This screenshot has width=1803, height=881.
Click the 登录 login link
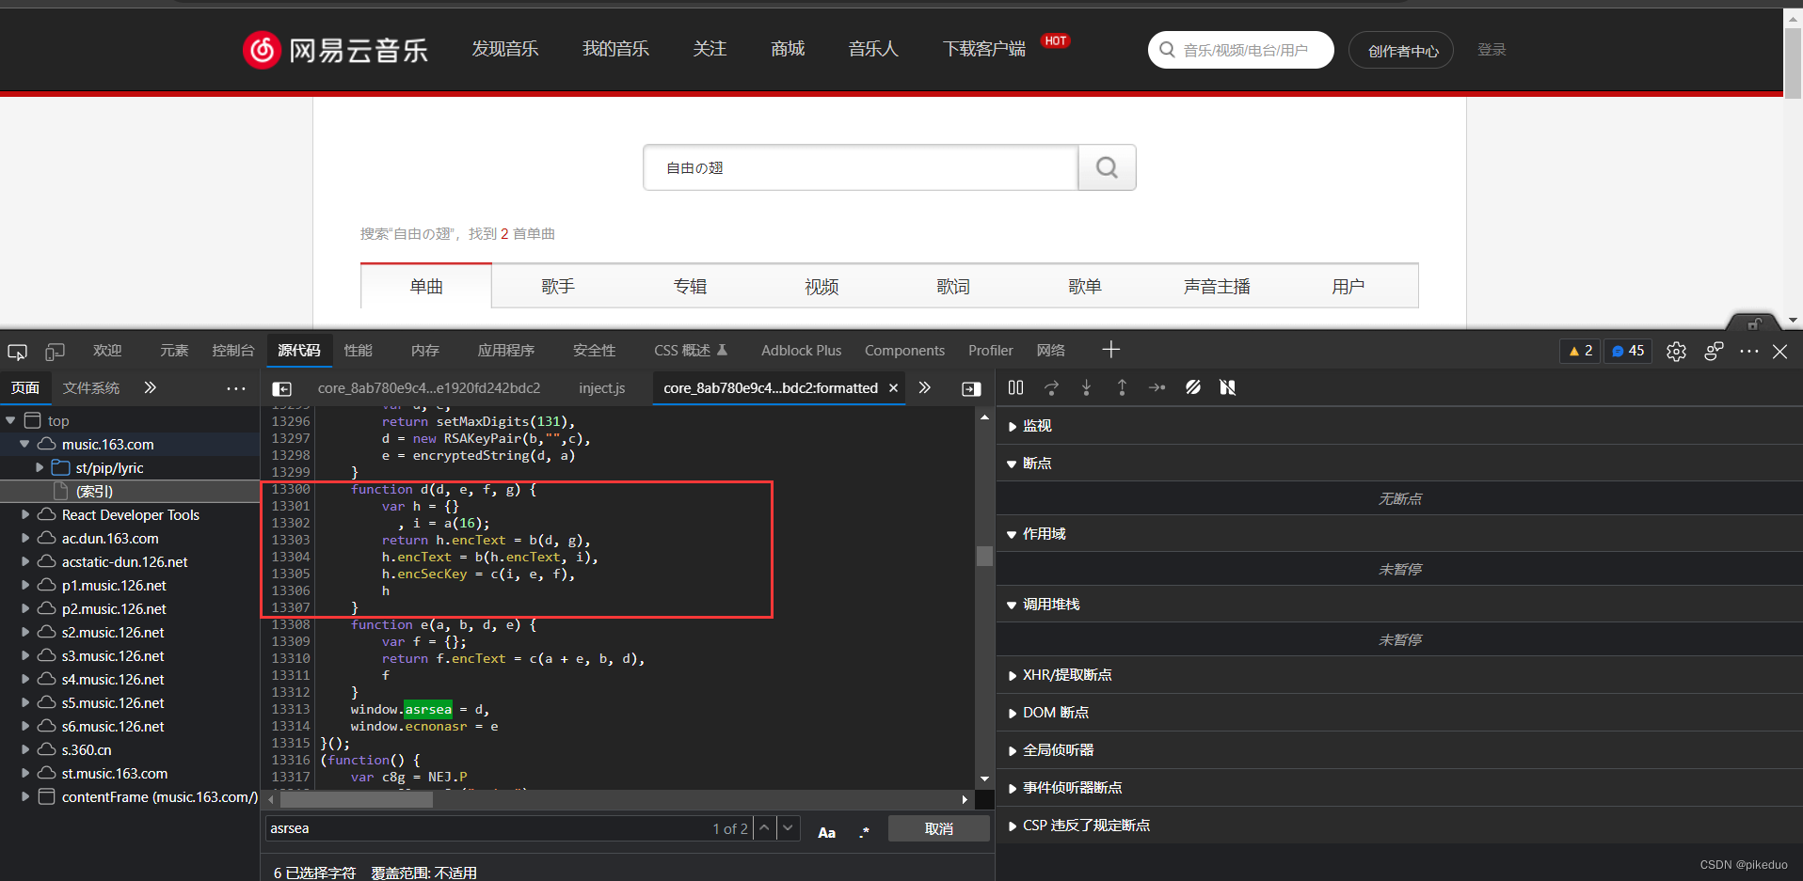1492,50
